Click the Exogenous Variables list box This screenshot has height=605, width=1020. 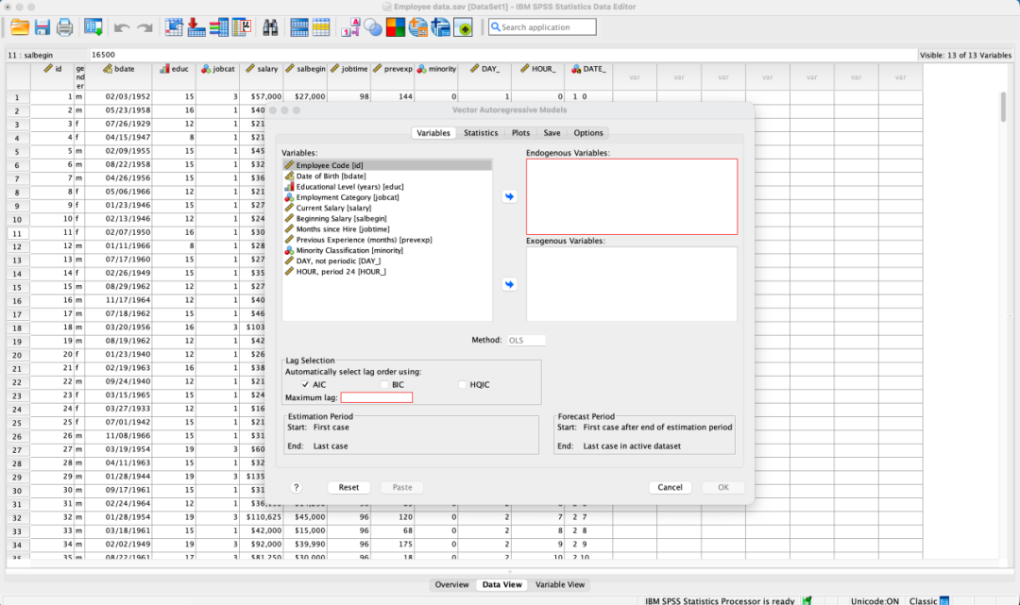pyautogui.click(x=632, y=284)
